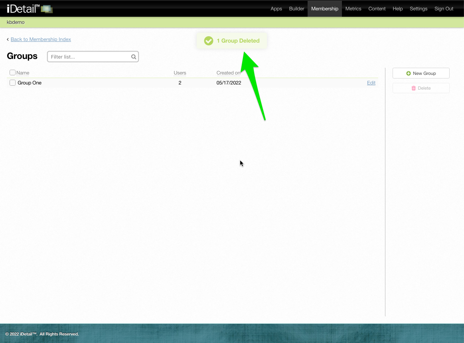This screenshot has height=343, width=464.
Task: Focus the Filter list input field
Action: [x=93, y=57]
